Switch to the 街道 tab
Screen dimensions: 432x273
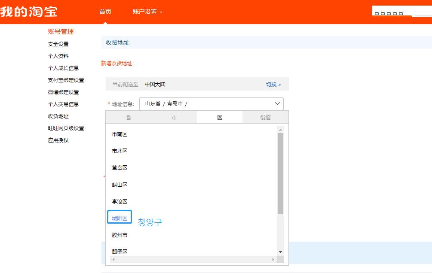tap(265, 118)
